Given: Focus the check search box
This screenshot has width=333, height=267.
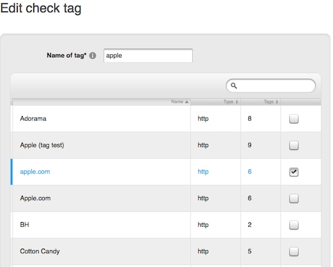Looking at the screenshot, I should pyautogui.click(x=271, y=86).
